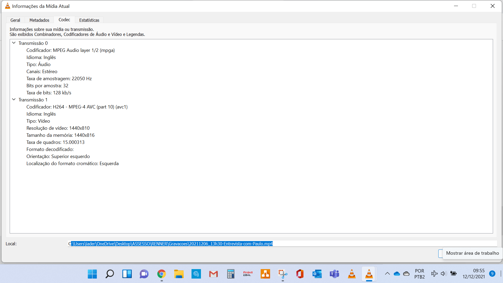This screenshot has width=503, height=283.
Task: Open Outlook taskbar icon
Action: coord(317,274)
